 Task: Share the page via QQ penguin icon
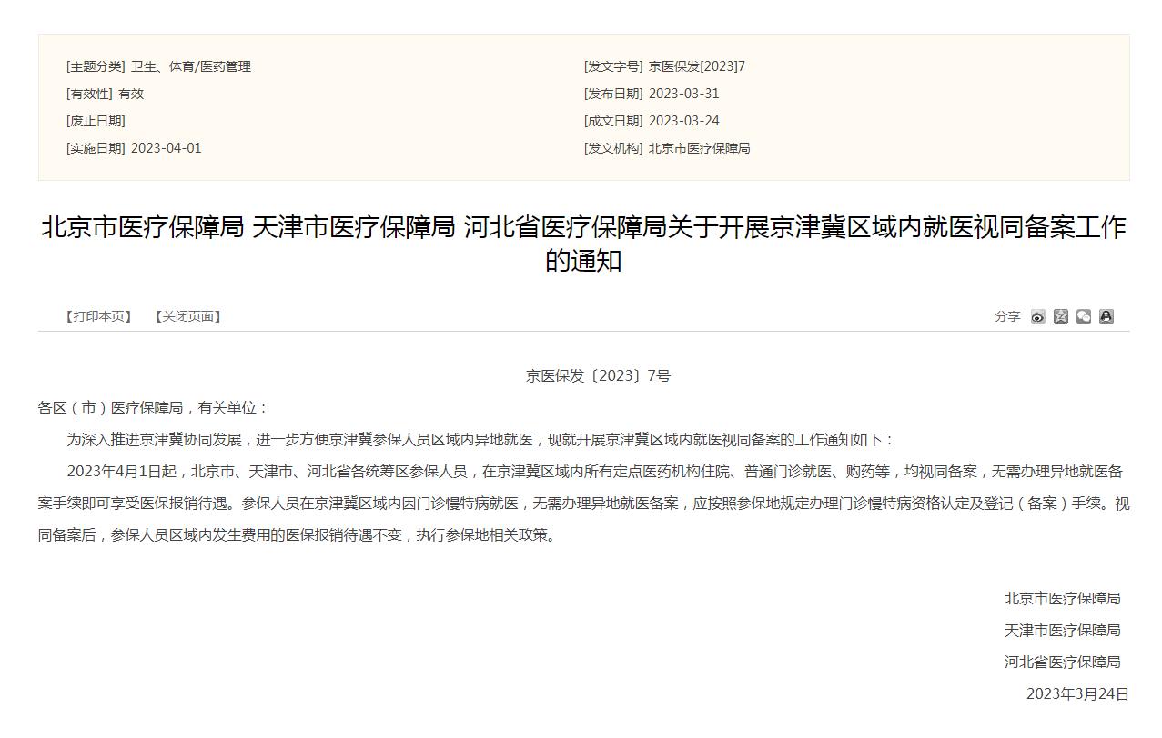tap(1106, 316)
